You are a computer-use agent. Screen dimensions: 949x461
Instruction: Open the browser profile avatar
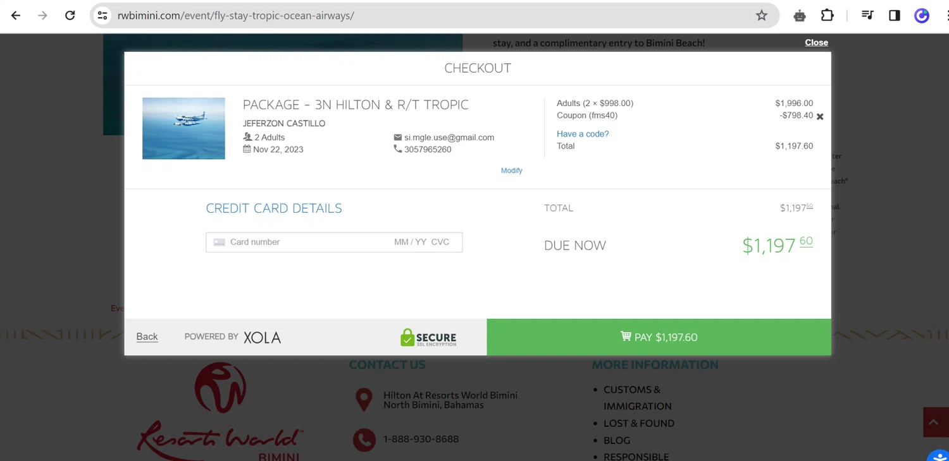tap(922, 16)
